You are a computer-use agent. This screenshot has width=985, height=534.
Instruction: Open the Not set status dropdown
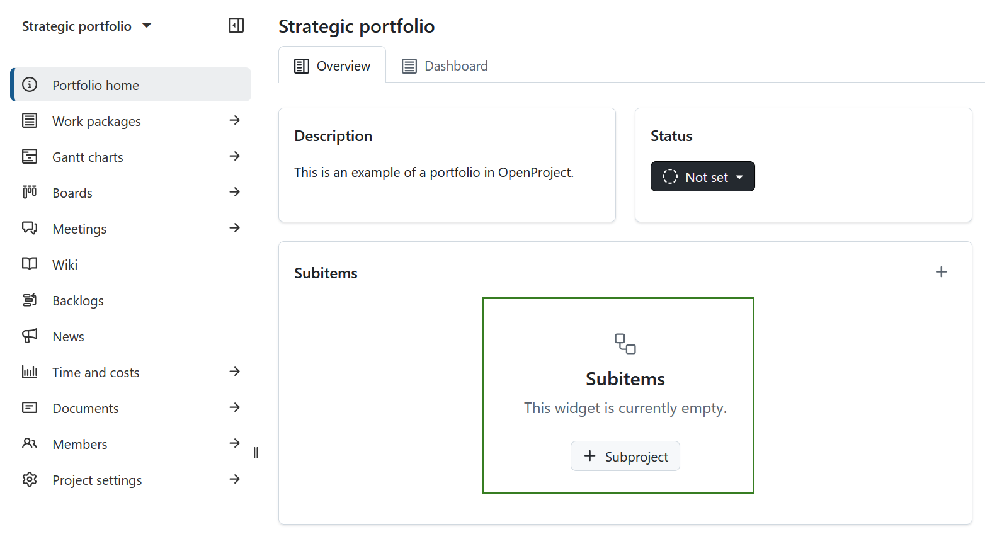702,176
